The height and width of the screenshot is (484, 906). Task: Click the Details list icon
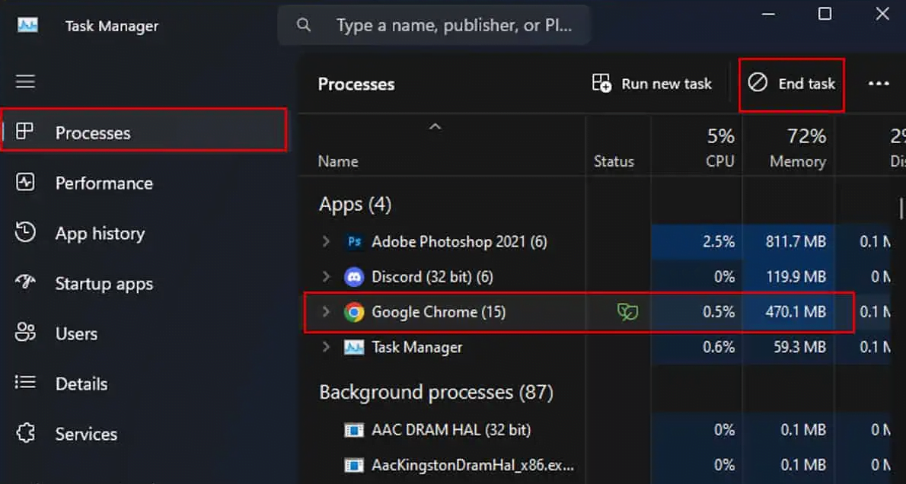pos(25,382)
